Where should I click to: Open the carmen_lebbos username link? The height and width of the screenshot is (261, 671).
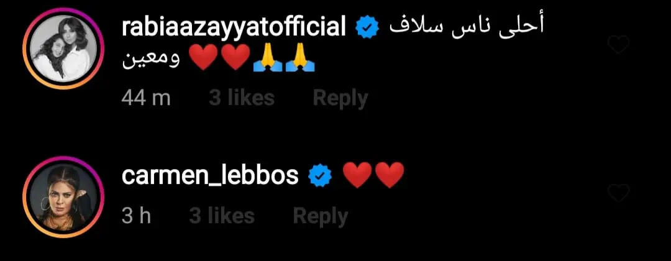pos(210,175)
